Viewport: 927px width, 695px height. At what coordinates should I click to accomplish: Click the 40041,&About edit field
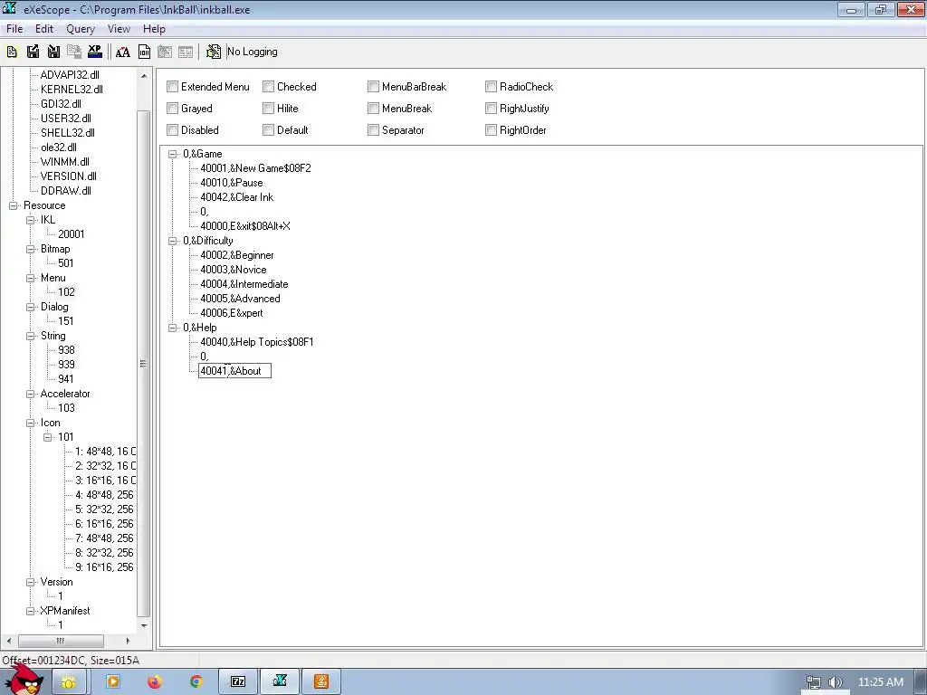point(234,371)
